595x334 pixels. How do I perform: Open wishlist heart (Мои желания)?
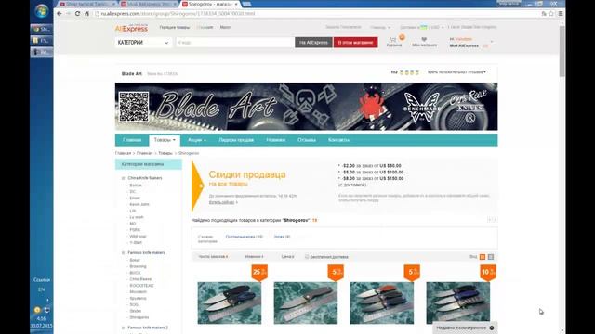[x=424, y=42]
